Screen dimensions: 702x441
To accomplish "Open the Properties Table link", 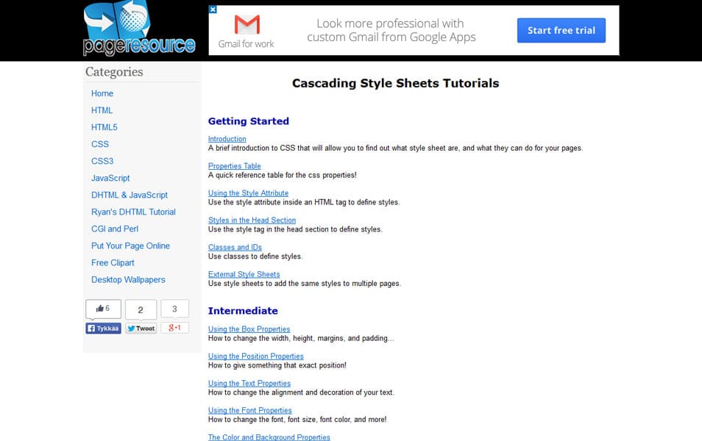I will click(235, 166).
